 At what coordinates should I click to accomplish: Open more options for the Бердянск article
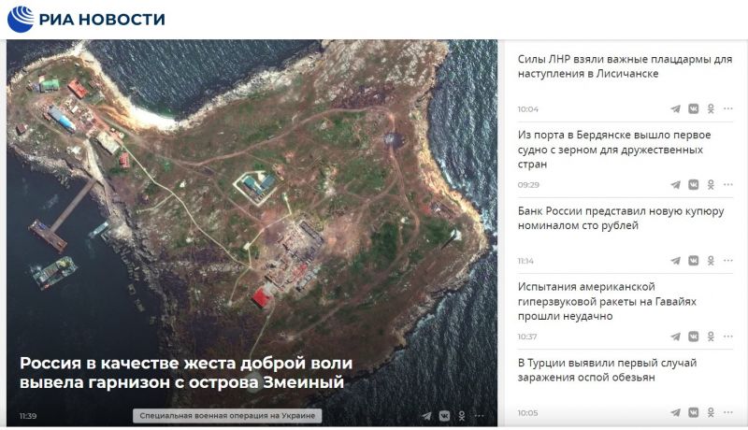click(728, 184)
